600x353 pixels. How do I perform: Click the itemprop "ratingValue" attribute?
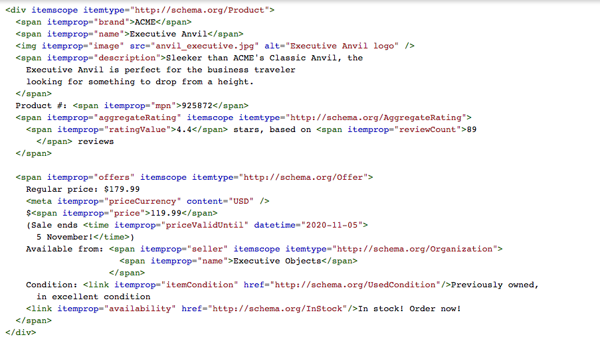tap(114, 129)
